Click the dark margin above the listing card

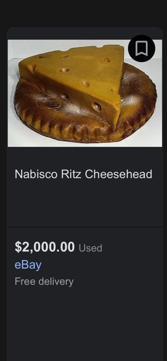tap(83, 14)
